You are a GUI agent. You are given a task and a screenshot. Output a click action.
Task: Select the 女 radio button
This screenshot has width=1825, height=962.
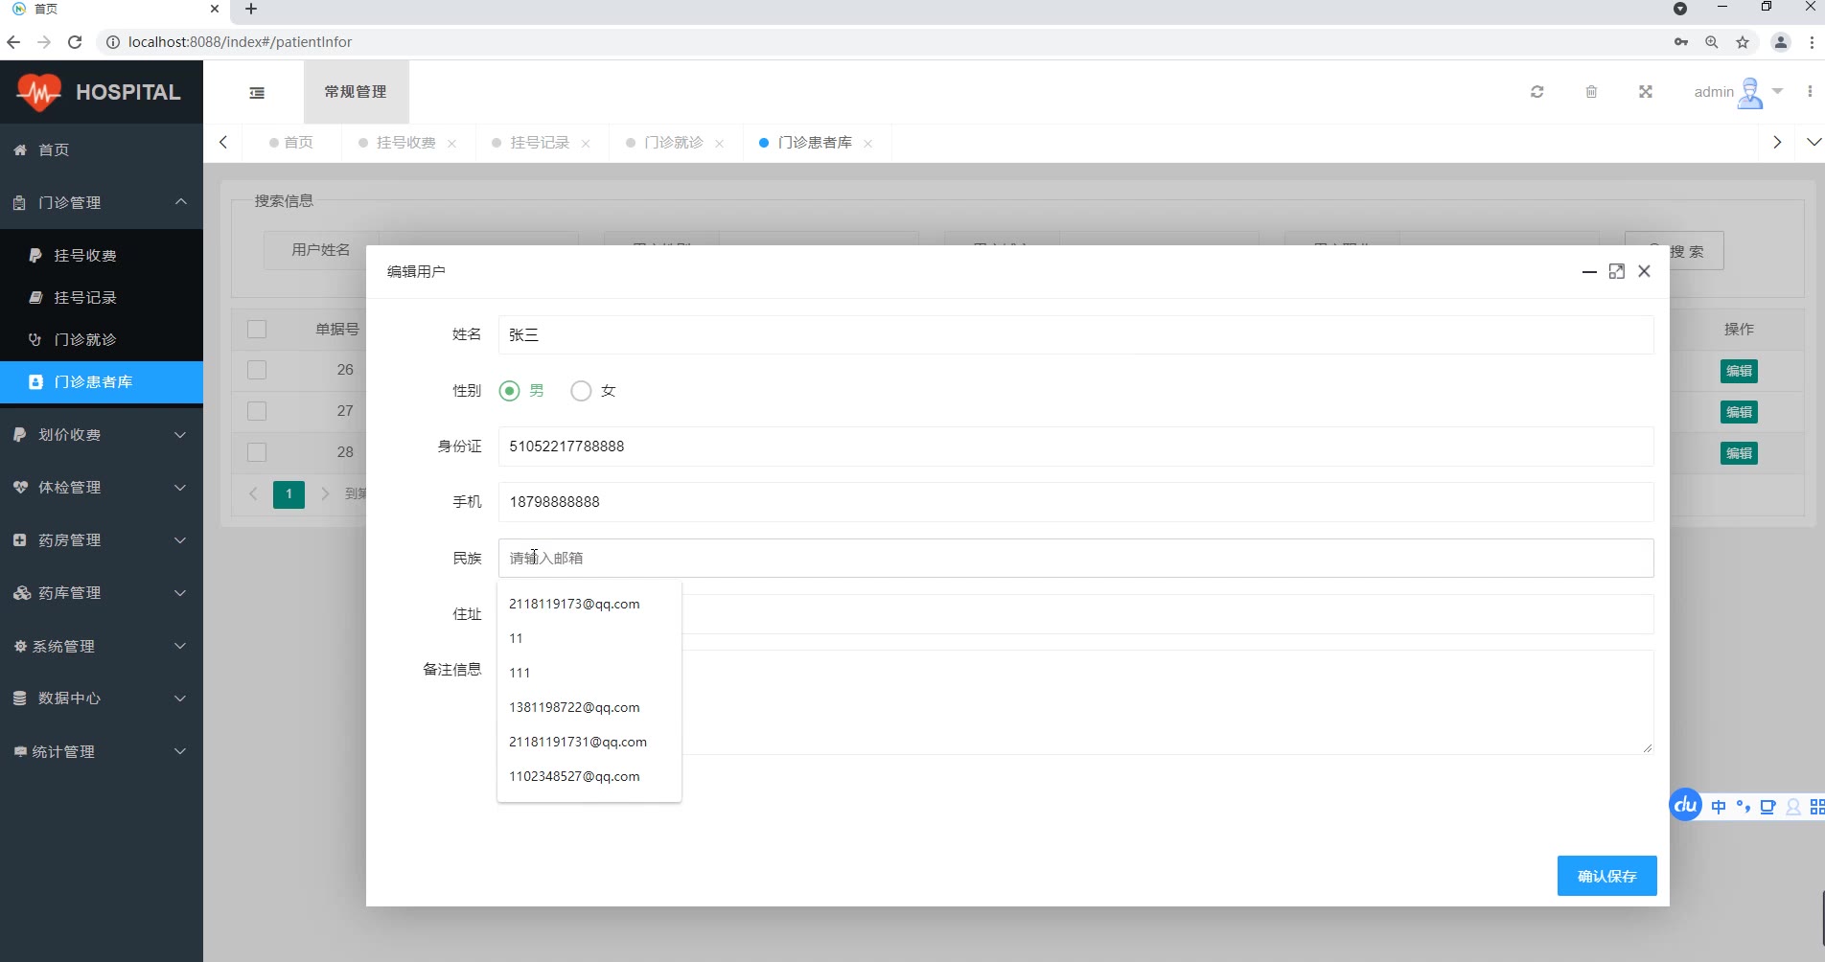tap(581, 391)
